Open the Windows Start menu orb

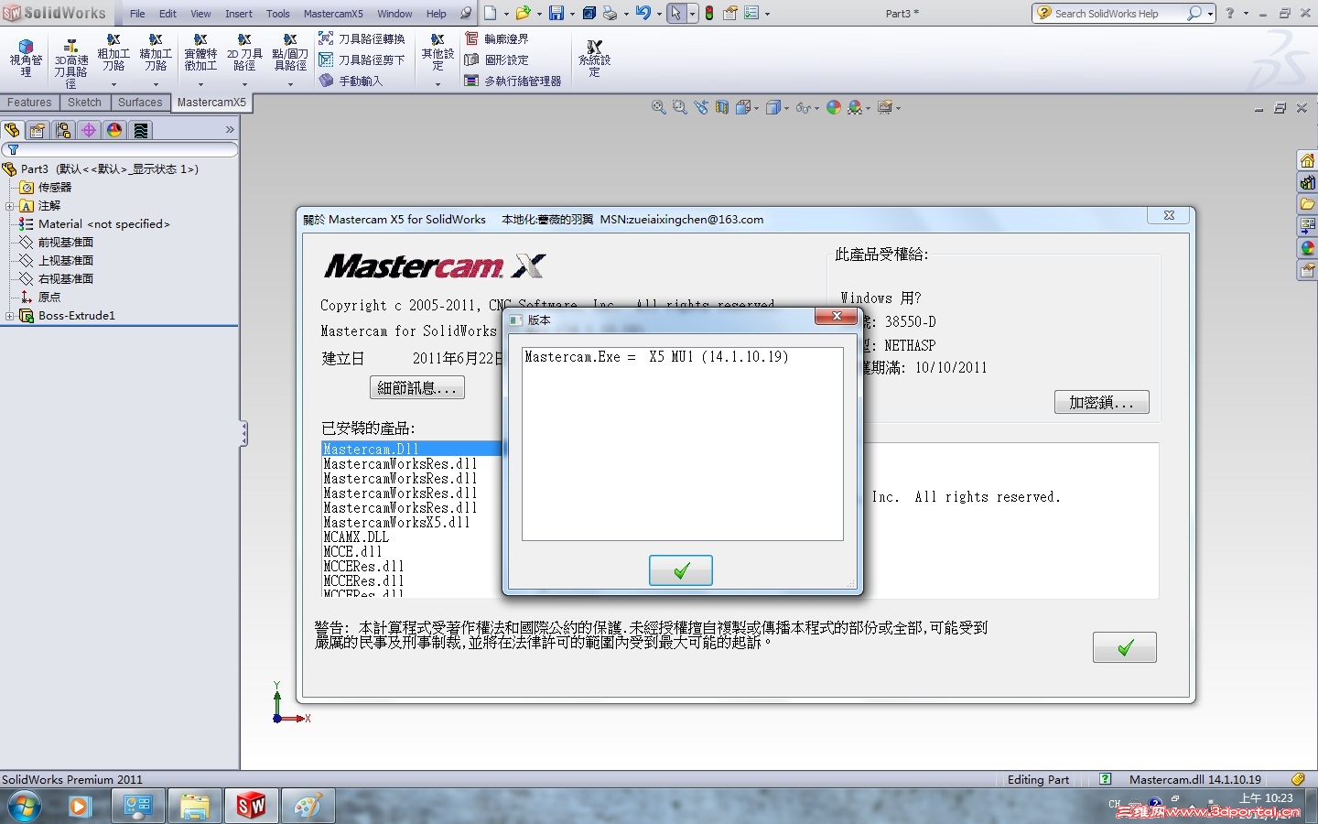click(x=25, y=807)
